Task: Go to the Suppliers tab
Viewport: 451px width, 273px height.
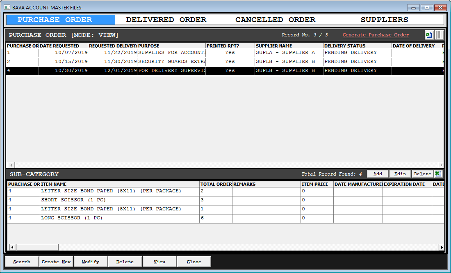Action: (x=384, y=20)
